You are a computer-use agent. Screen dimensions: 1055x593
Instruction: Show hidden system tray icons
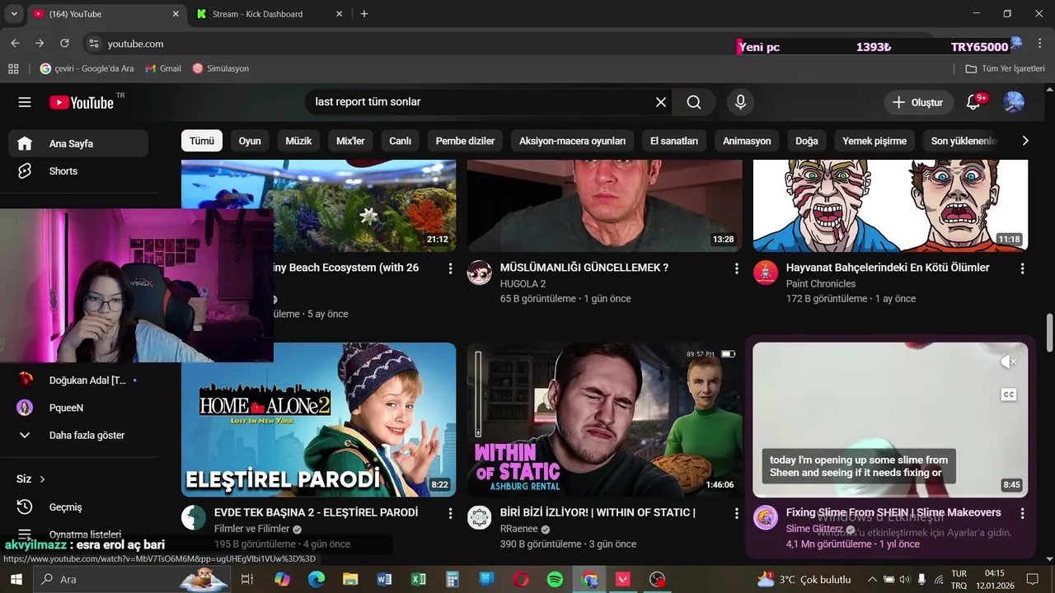[872, 579]
